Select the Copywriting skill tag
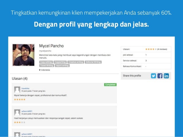Viewport: 183px width, 137px height. [x=60, y=62]
